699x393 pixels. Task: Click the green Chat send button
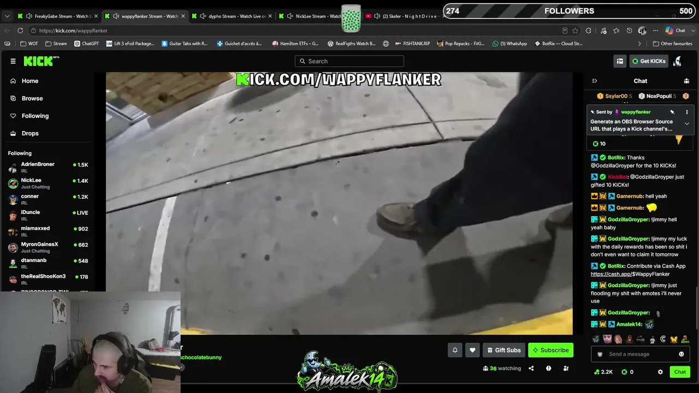[680, 372]
